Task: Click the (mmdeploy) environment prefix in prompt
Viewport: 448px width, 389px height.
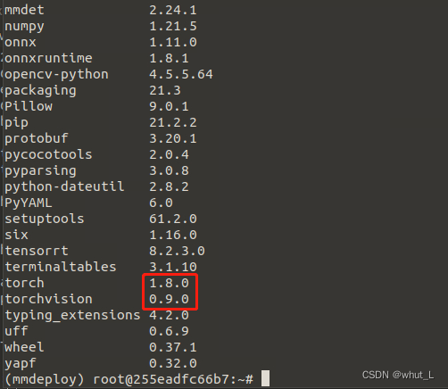Action: [45, 380]
